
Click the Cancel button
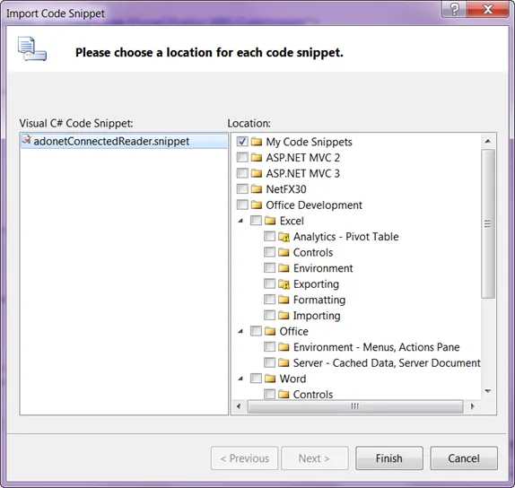pyautogui.click(x=464, y=458)
